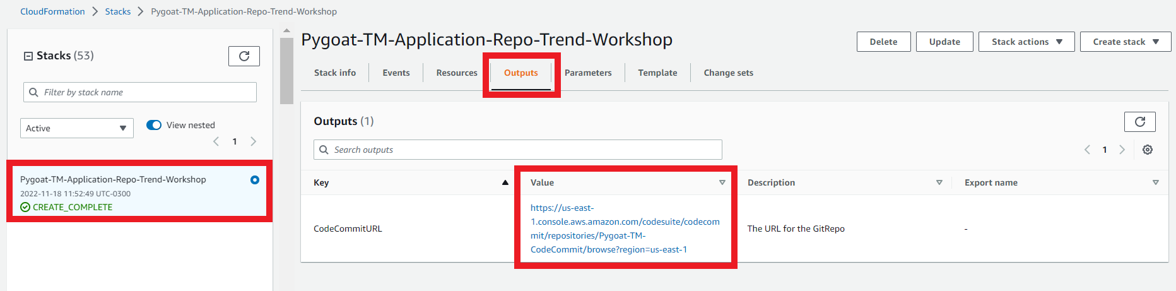Click the stack timestamp 2022-11-18 11:52:49
1176x291 pixels.
(x=75, y=194)
